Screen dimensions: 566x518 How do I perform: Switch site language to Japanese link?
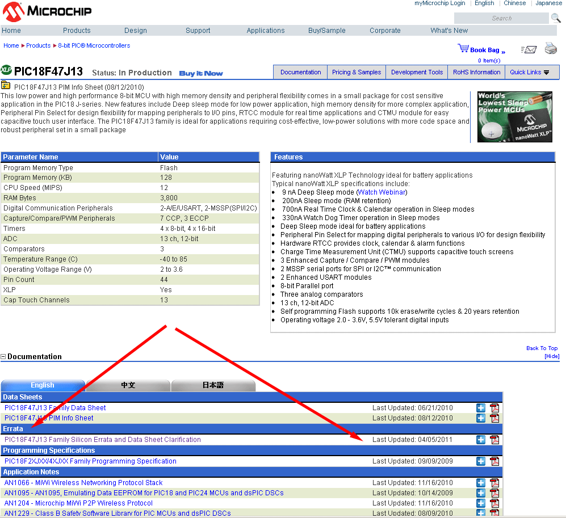click(x=548, y=3)
